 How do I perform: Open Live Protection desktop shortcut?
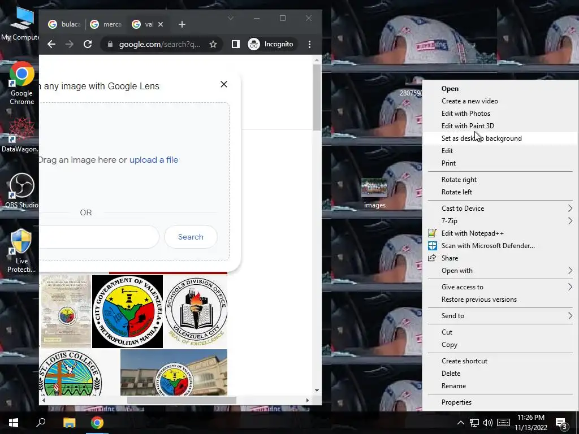pos(21,251)
